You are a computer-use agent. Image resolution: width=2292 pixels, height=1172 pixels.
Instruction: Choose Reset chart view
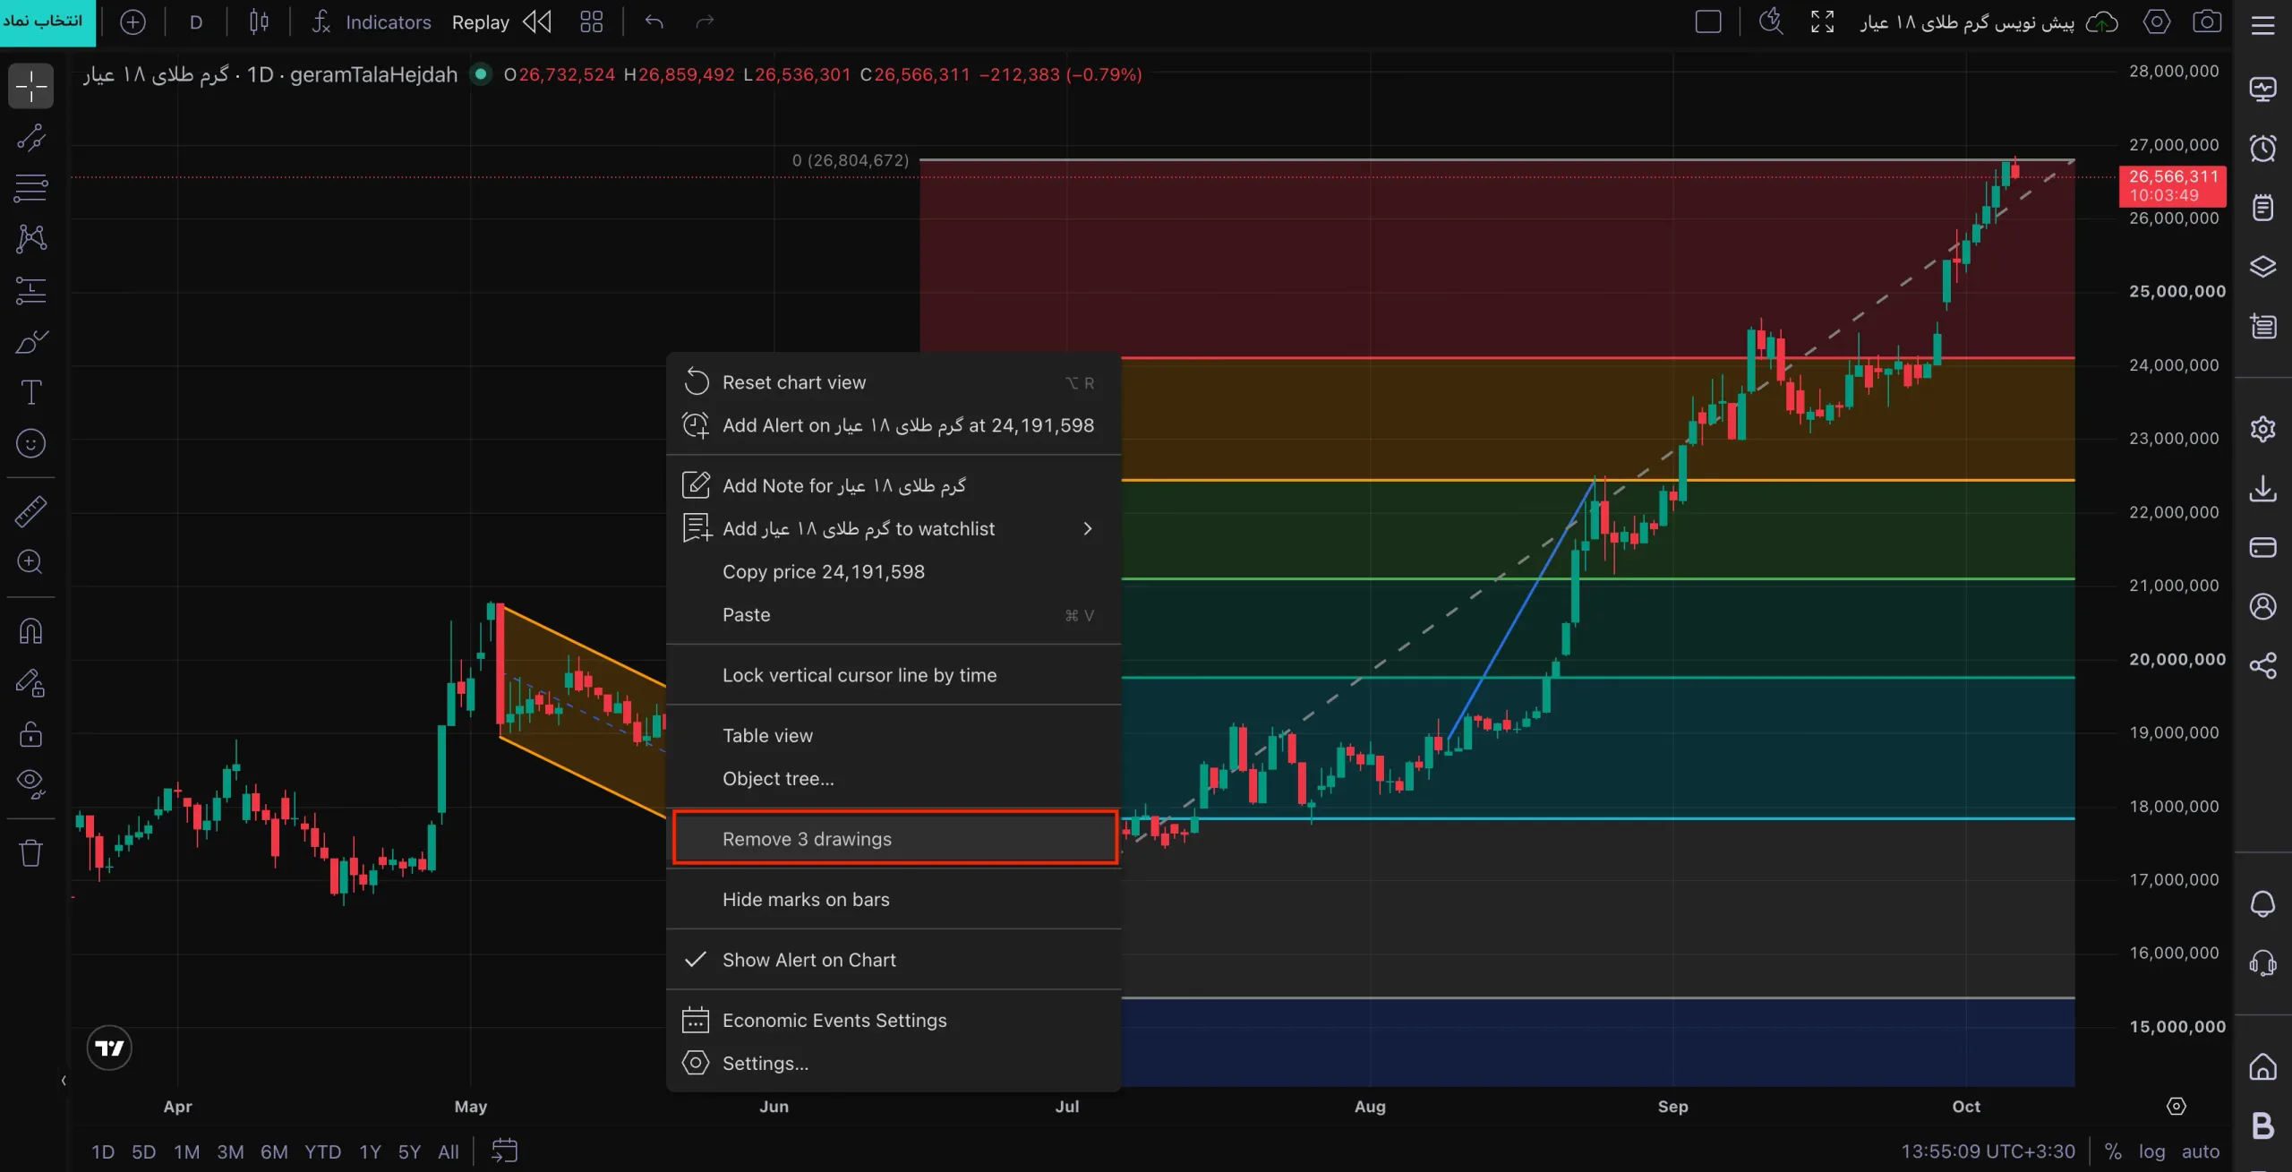(x=894, y=382)
